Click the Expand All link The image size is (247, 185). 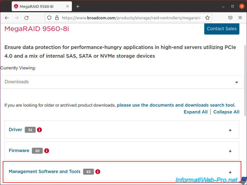(196, 112)
